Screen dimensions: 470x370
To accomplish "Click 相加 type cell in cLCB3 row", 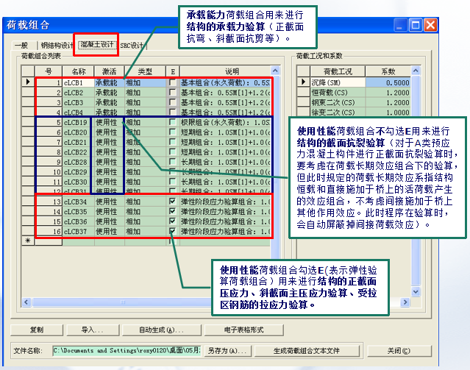I will (145, 102).
